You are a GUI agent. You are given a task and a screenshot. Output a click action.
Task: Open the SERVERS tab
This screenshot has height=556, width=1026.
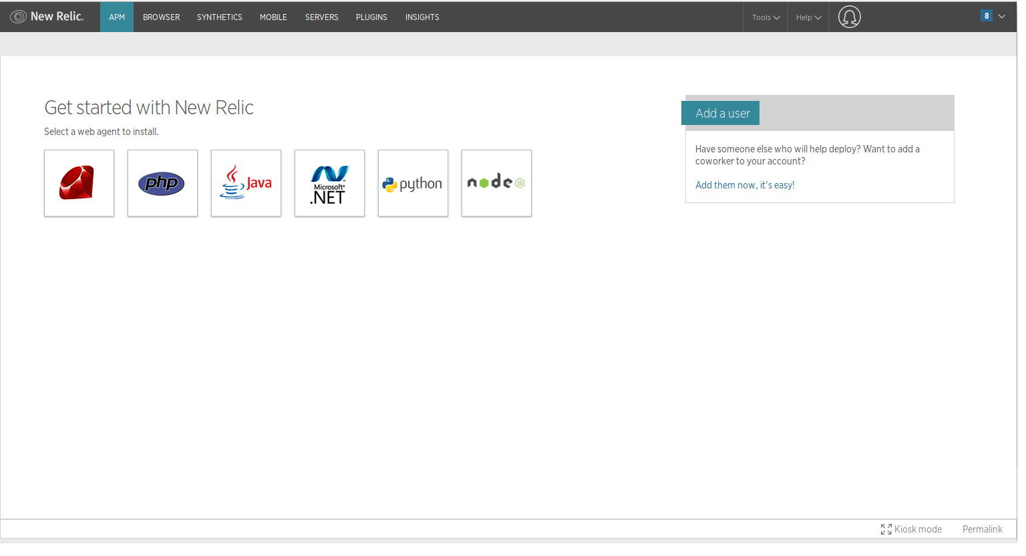[322, 17]
